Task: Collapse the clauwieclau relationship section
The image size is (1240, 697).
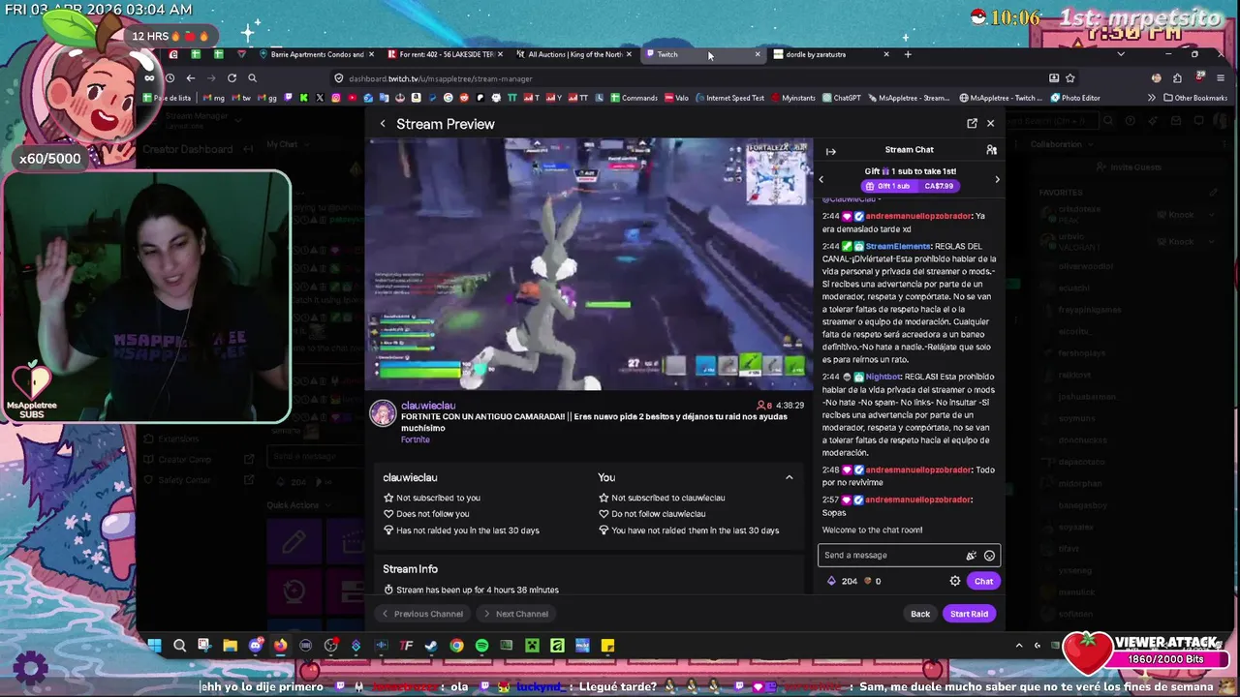Action: point(789,477)
